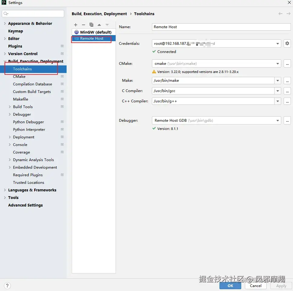Browse for Debugger executable
The height and width of the screenshot is (291, 293).
tap(287, 121)
